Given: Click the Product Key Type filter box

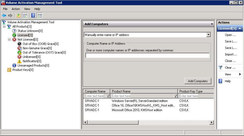Looking at the screenshot, I should point(196,96).
